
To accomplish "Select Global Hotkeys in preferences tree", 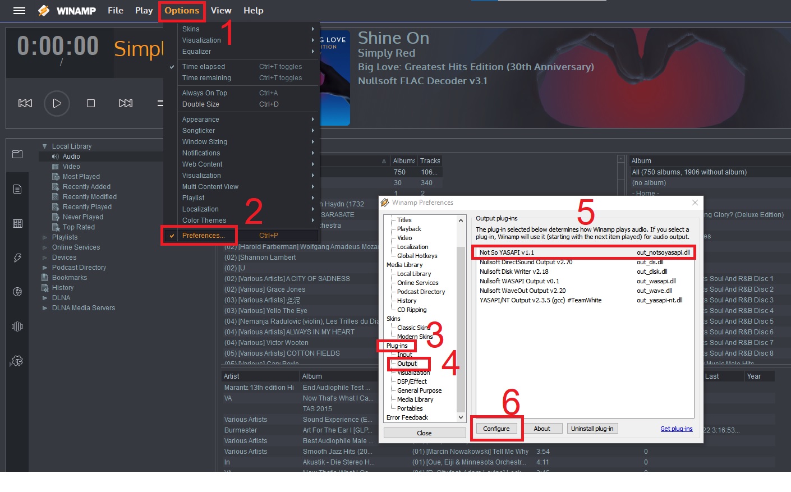I will coord(417,256).
